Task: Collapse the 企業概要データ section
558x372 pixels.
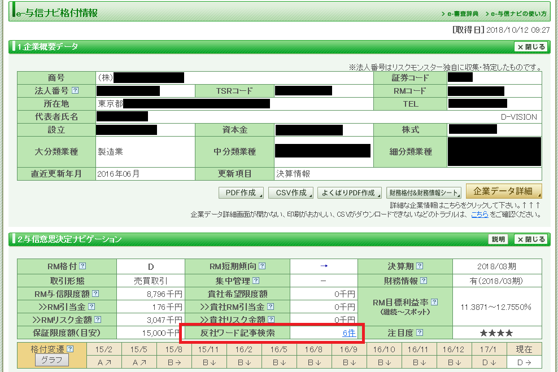Action: 530,47
